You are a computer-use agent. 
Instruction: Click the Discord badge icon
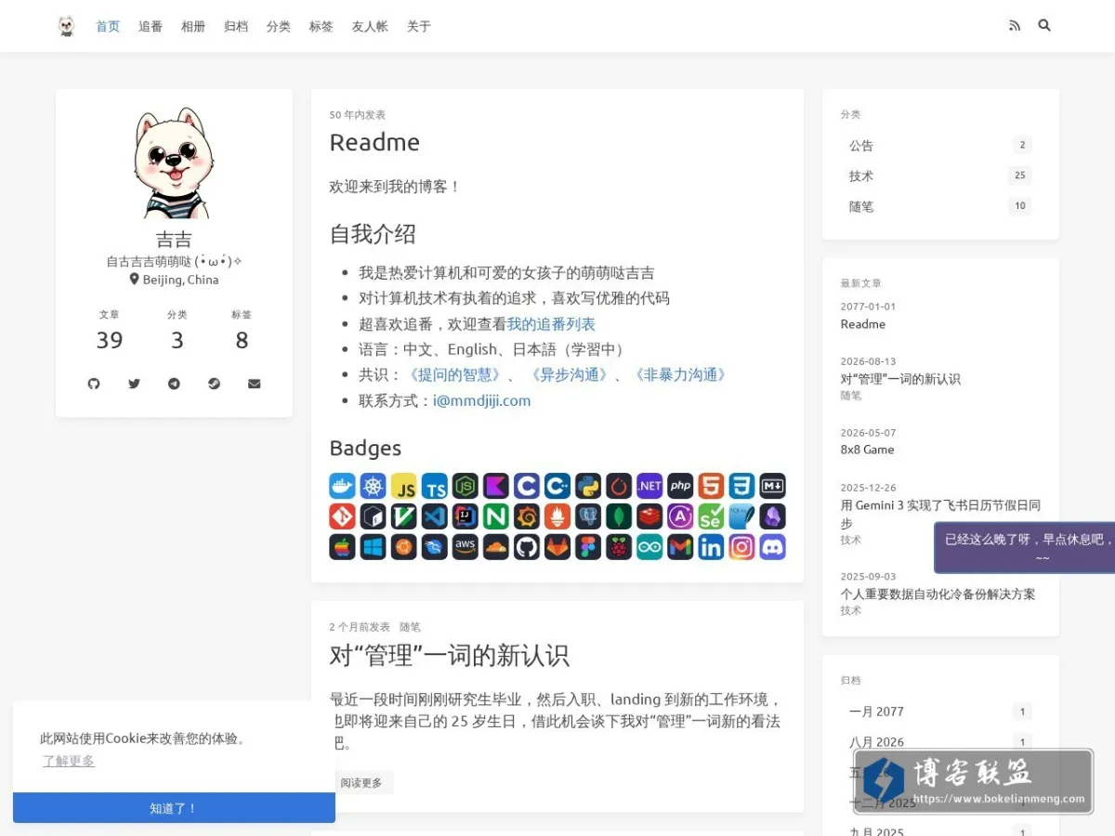tap(772, 547)
